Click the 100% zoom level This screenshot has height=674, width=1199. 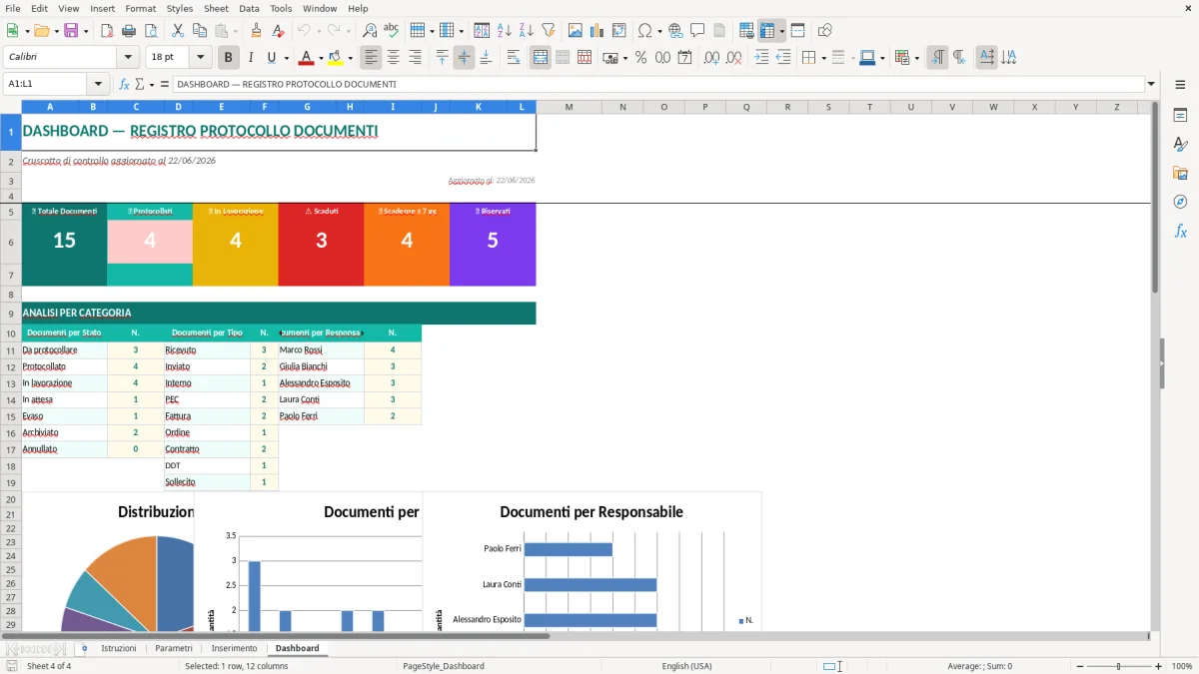coord(1182,666)
